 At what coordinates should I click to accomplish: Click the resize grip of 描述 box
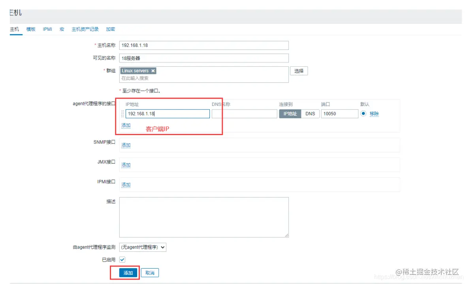coord(286,235)
